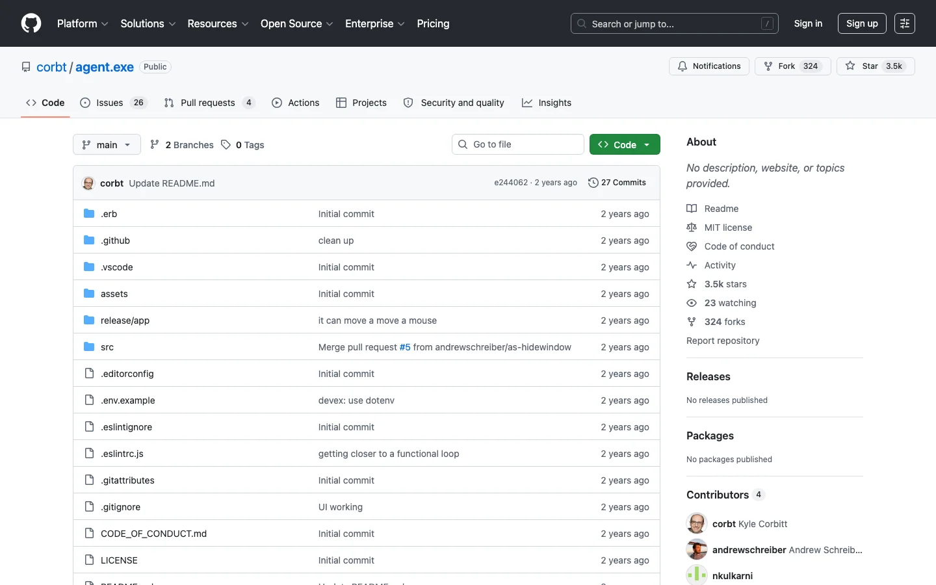Expand the green Code dropdown button

coord(625,144)
